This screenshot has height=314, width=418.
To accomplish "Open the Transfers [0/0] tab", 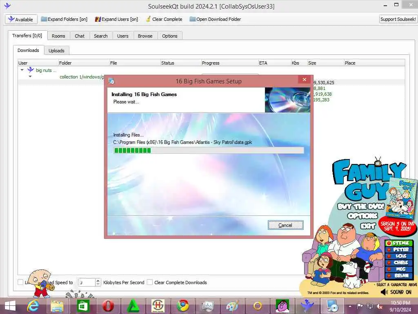I will tap(27, 36).
